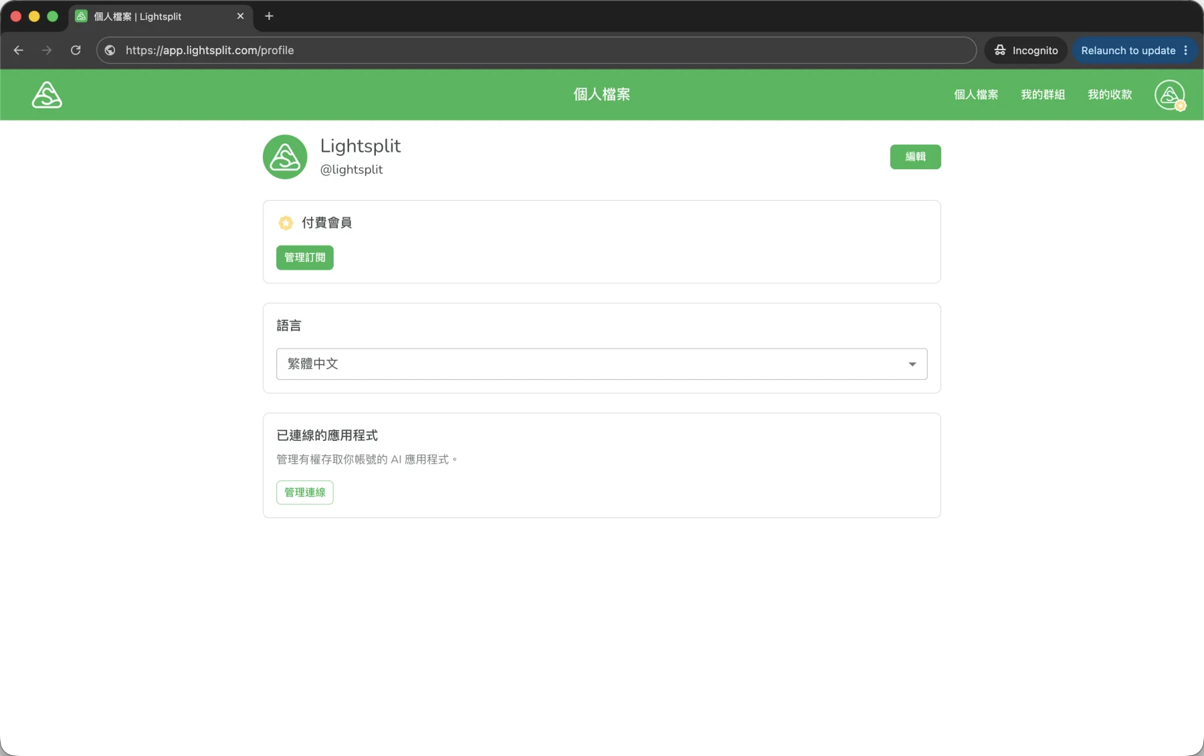
Task: Click the @lightsplit username text
Action: tap(351, 170)
